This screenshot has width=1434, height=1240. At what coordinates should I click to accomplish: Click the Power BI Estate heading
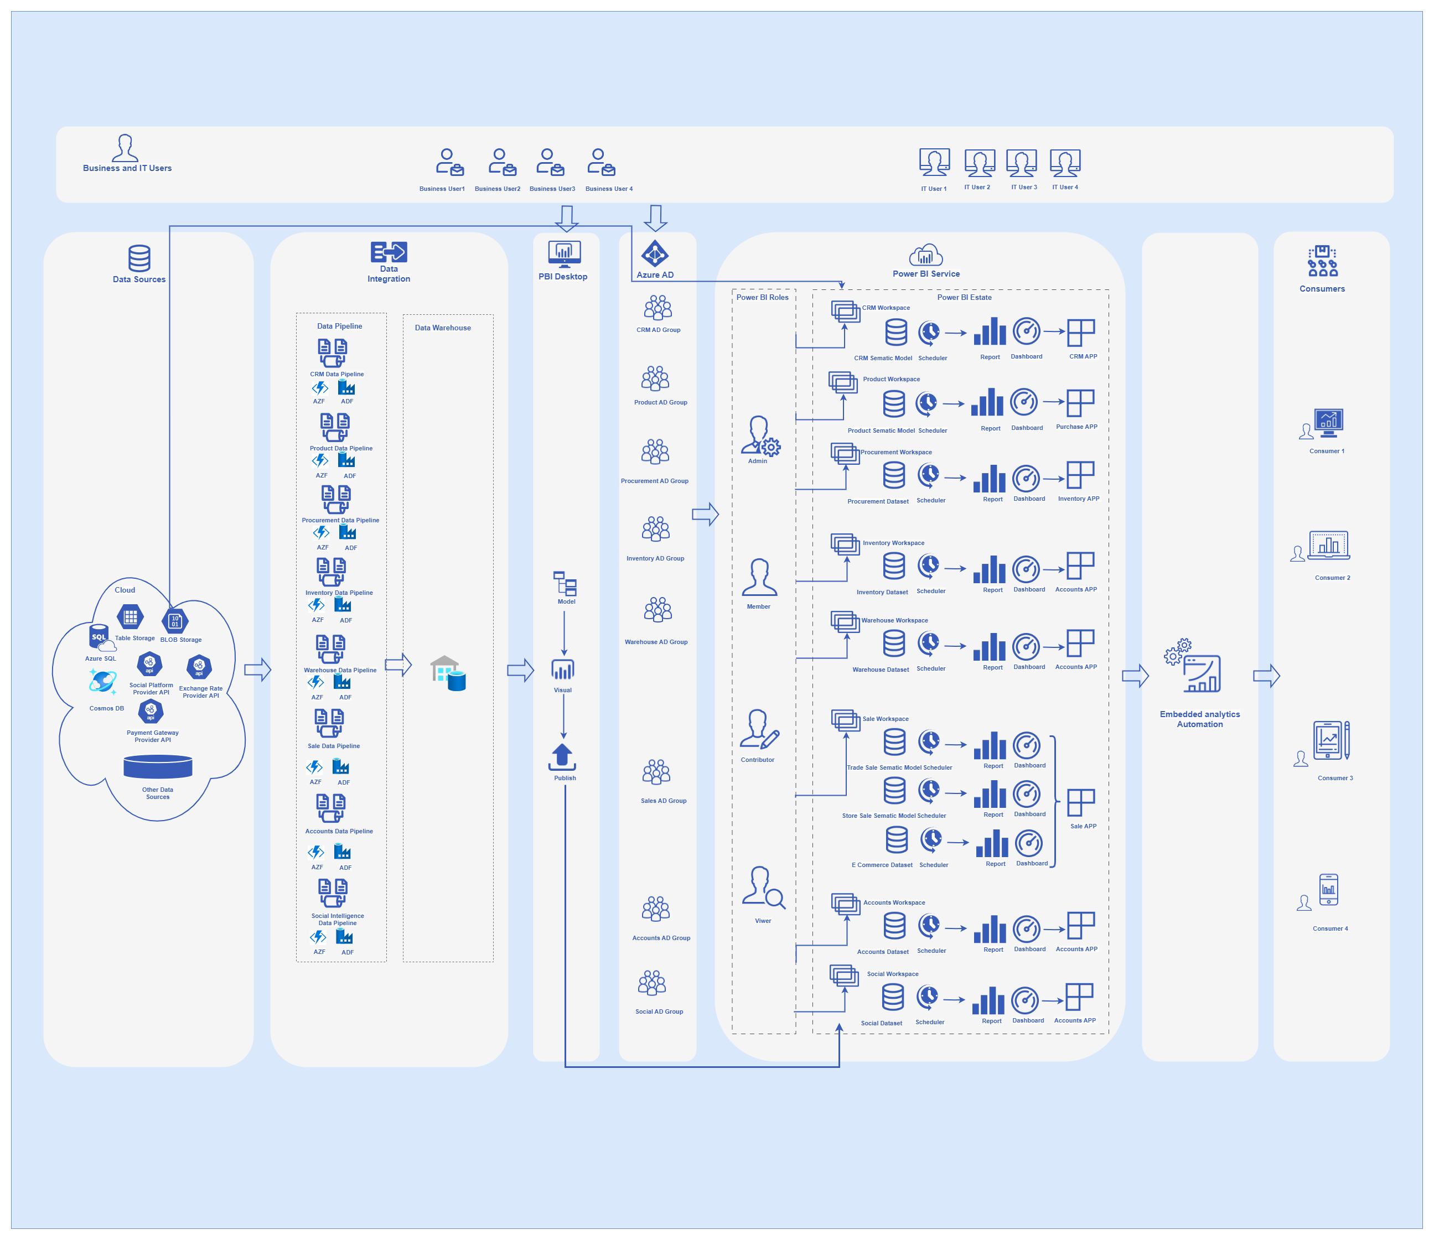point(964,298)
